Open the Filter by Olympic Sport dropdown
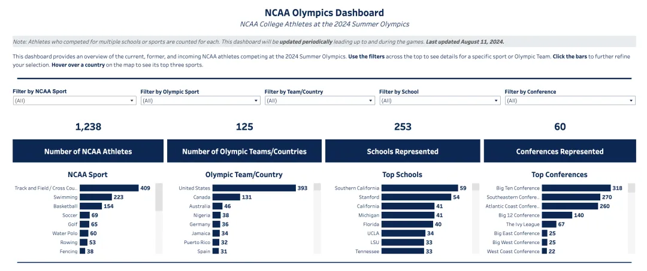The width and height of the screenshot is (647, 271). pos(200,101)
